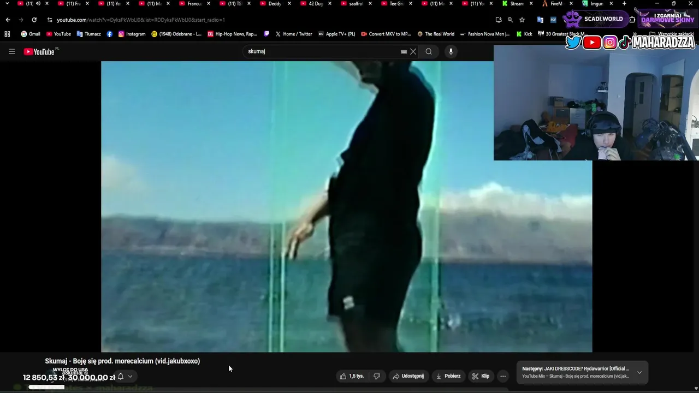Open the YouTube guide hamburger menu
The height and width of the screenshot is (393, 699).
(x=11, y=51)
